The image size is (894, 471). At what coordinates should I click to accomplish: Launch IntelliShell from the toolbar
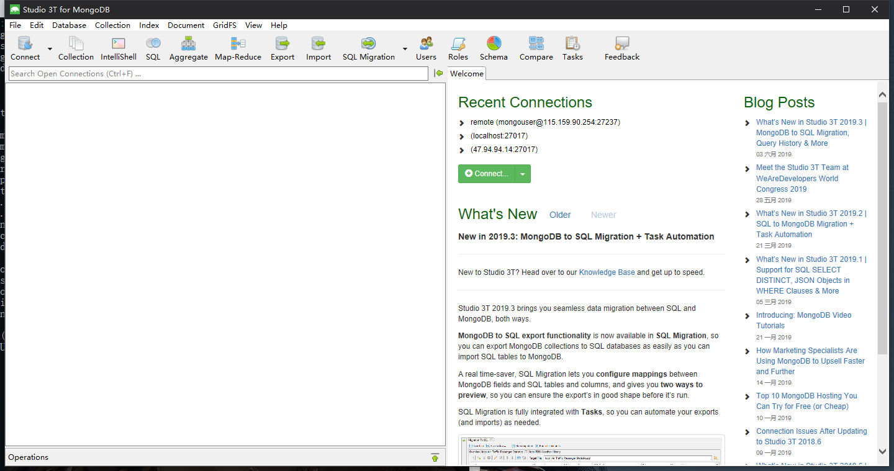[119, 43]
